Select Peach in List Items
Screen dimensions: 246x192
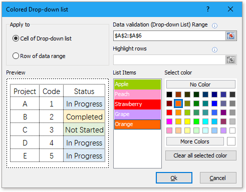click(137, 94)
